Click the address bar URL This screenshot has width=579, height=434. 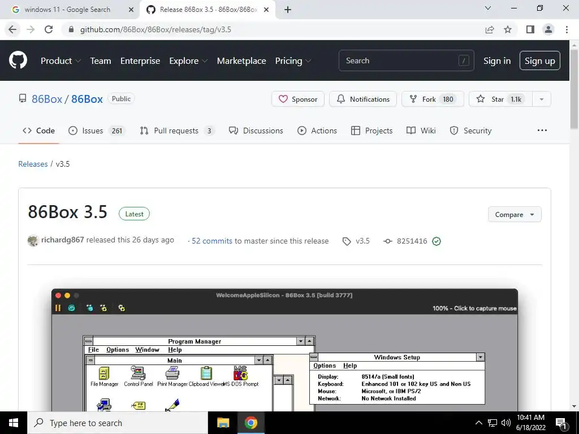point(155,29)
